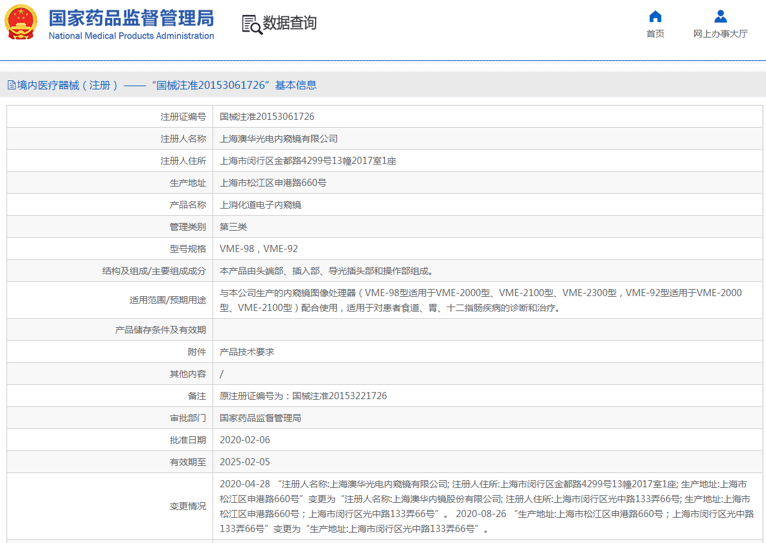Click the model spec VME-98，VME-92 cell
This screenshot has height=543, width=766.
pos(259,249)
